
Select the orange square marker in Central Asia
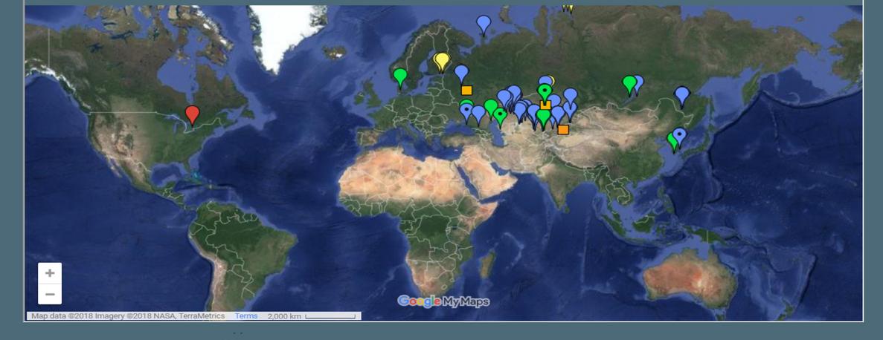pyautogui.click(x=563, y=129)
